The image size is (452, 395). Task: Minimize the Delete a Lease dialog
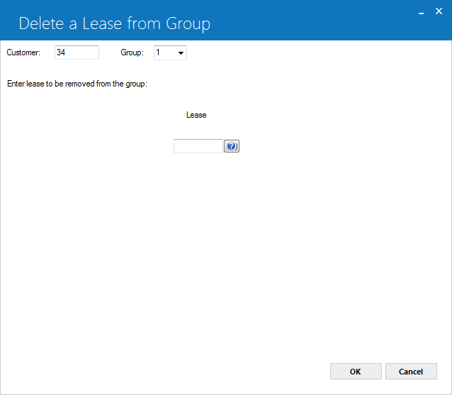(421, 12)
